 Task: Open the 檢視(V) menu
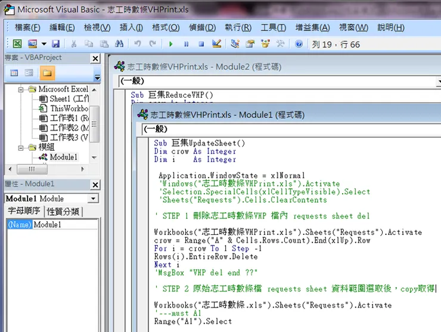click(x=97, y=27)
